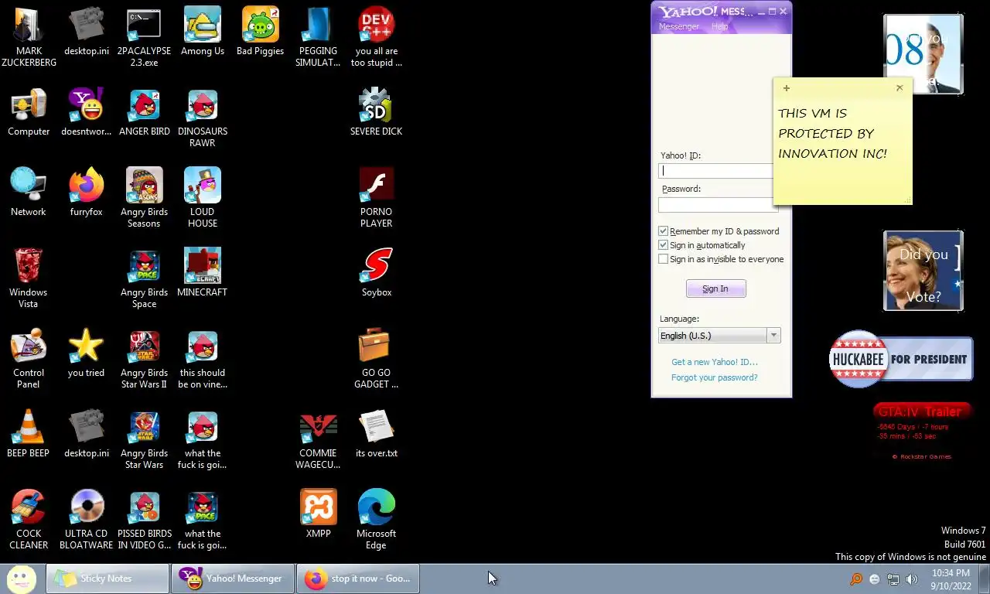990x594 pixels.
Task: Add a new sticky note with plus button
Action: point(787,88)
